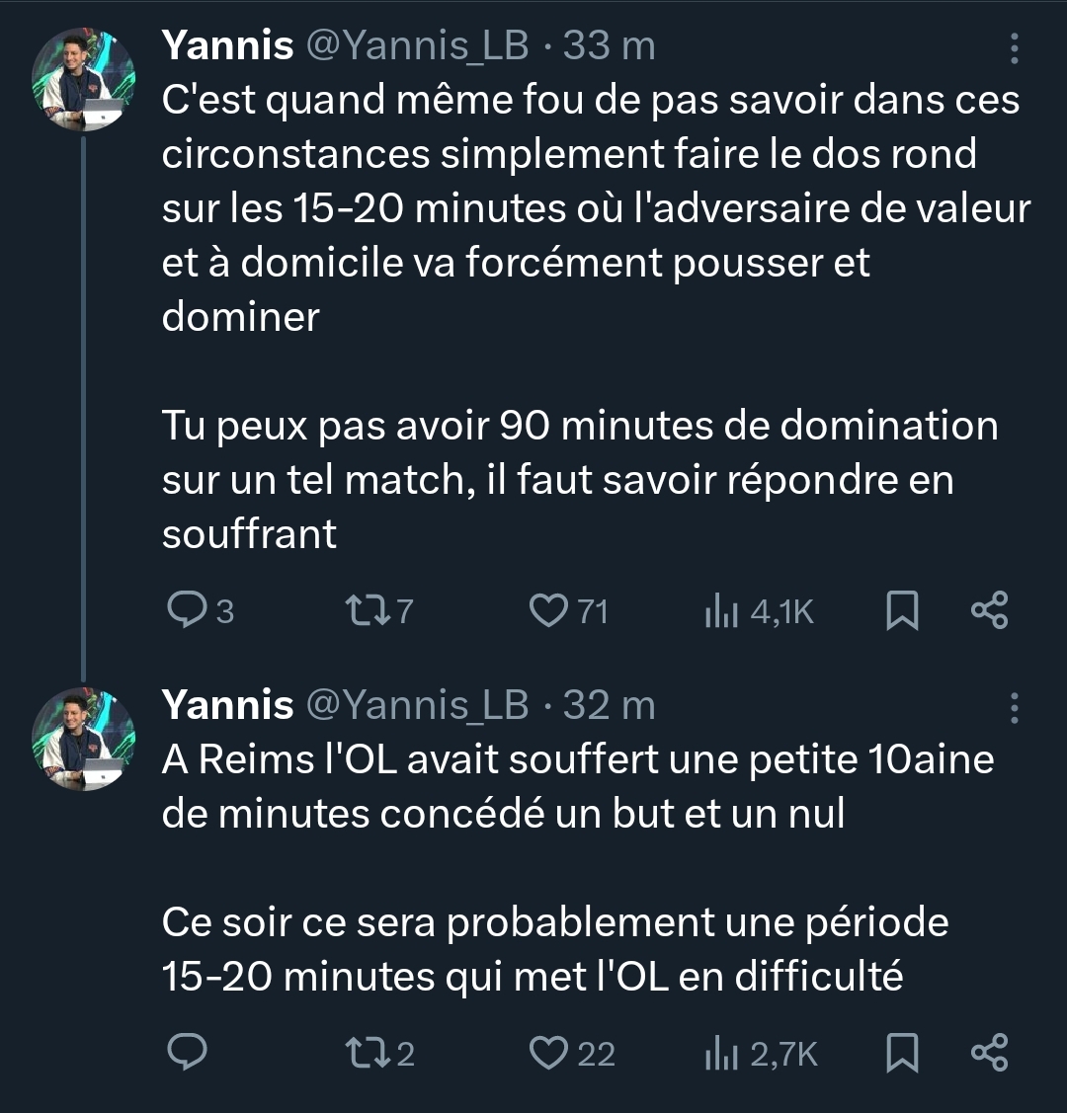Open Yannis profile picture on first tweet
This screenshot has height=1113, width=1067.
click(x=83, y=81)
